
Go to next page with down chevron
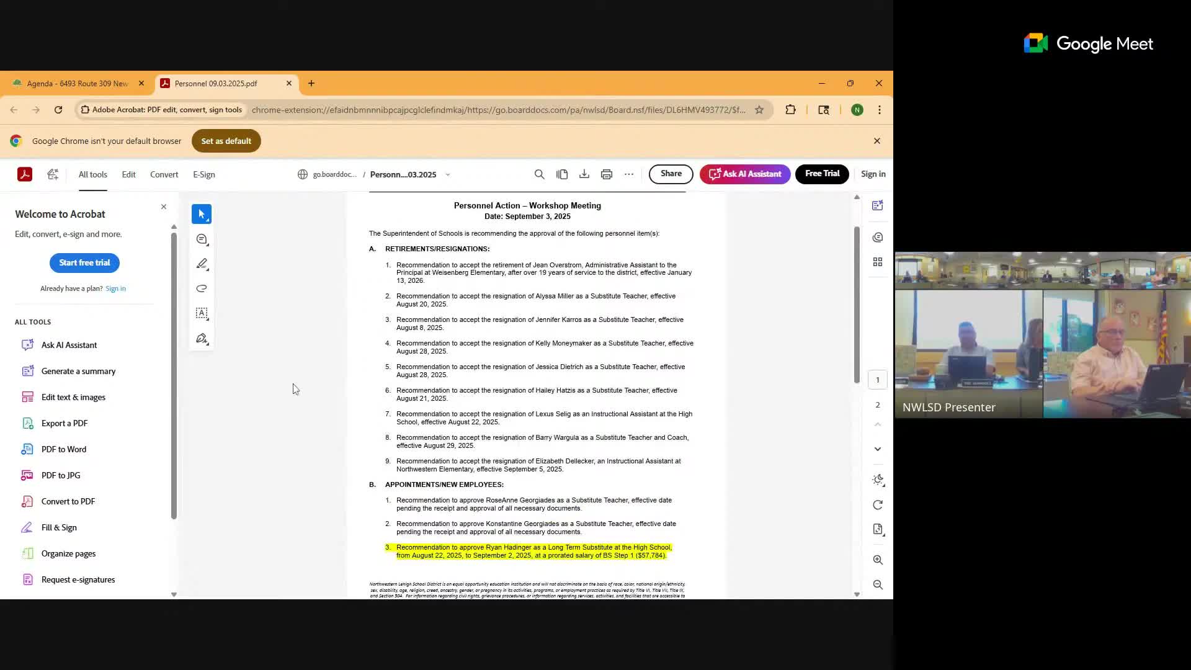tap(878, 449)
